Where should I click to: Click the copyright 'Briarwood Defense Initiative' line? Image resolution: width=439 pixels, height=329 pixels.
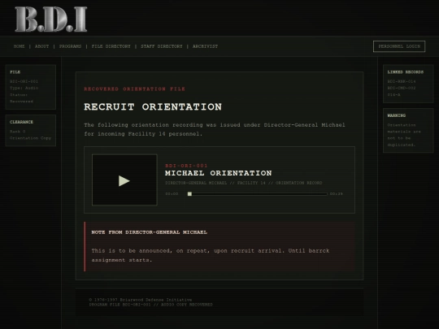141,300
